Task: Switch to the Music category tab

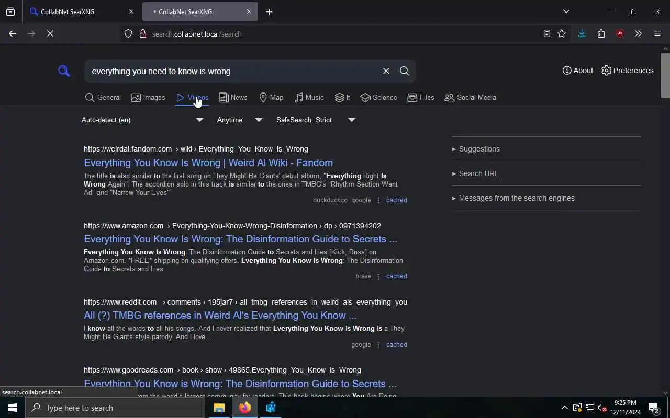Action: 309,98
